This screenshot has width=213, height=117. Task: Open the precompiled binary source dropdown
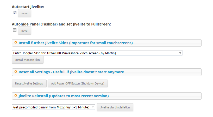53,107
